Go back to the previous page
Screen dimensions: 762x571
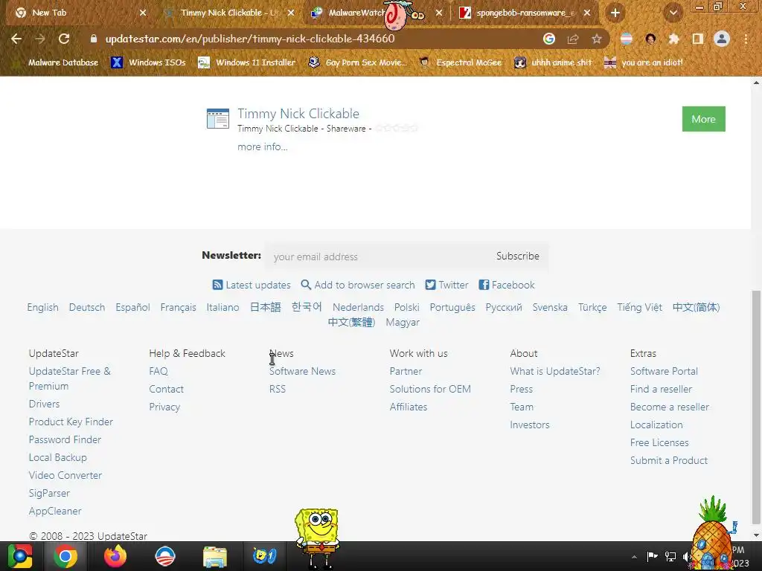pos(16,39)
